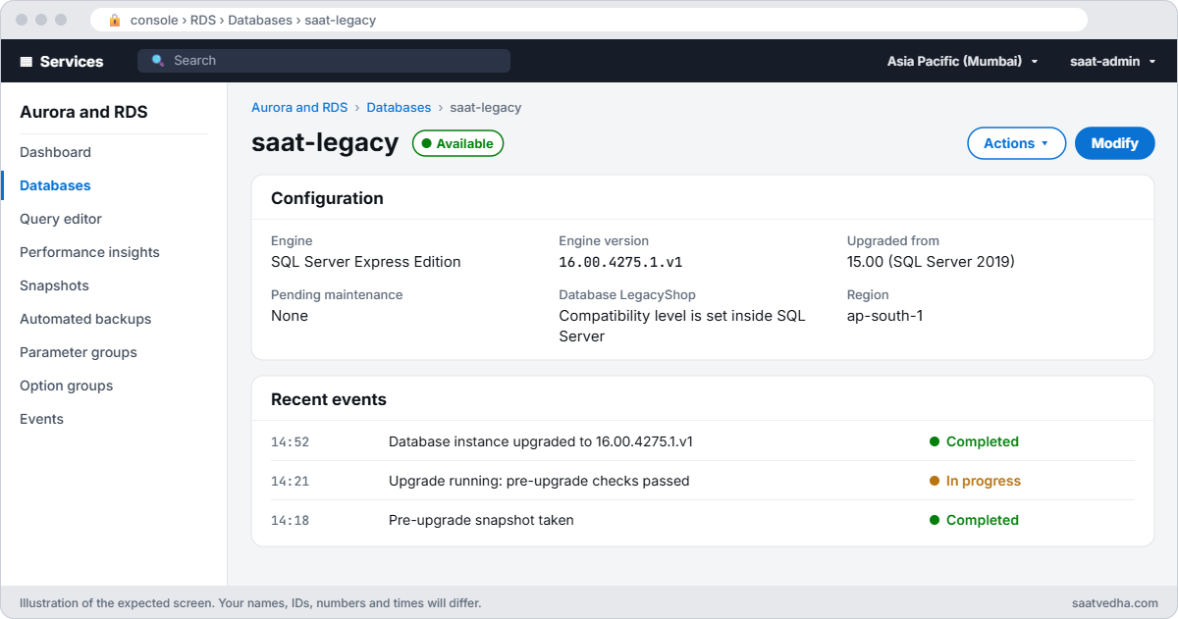
Task: Click the 14:21 event timestamp
Action: pos(290,481)
